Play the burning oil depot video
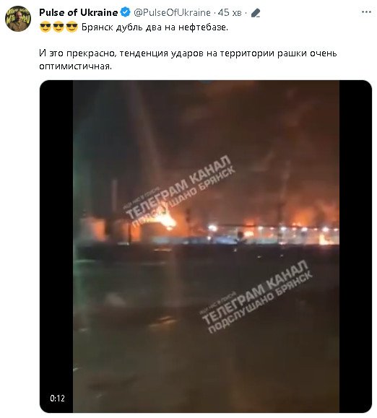 tap(206, 246)
